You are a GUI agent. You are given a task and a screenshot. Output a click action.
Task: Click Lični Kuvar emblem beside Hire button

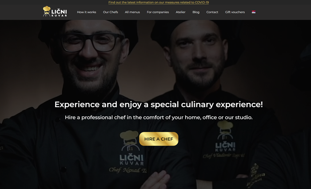pos(131,148)
